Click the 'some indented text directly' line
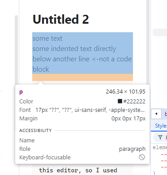167x175 pixels. 74,49
